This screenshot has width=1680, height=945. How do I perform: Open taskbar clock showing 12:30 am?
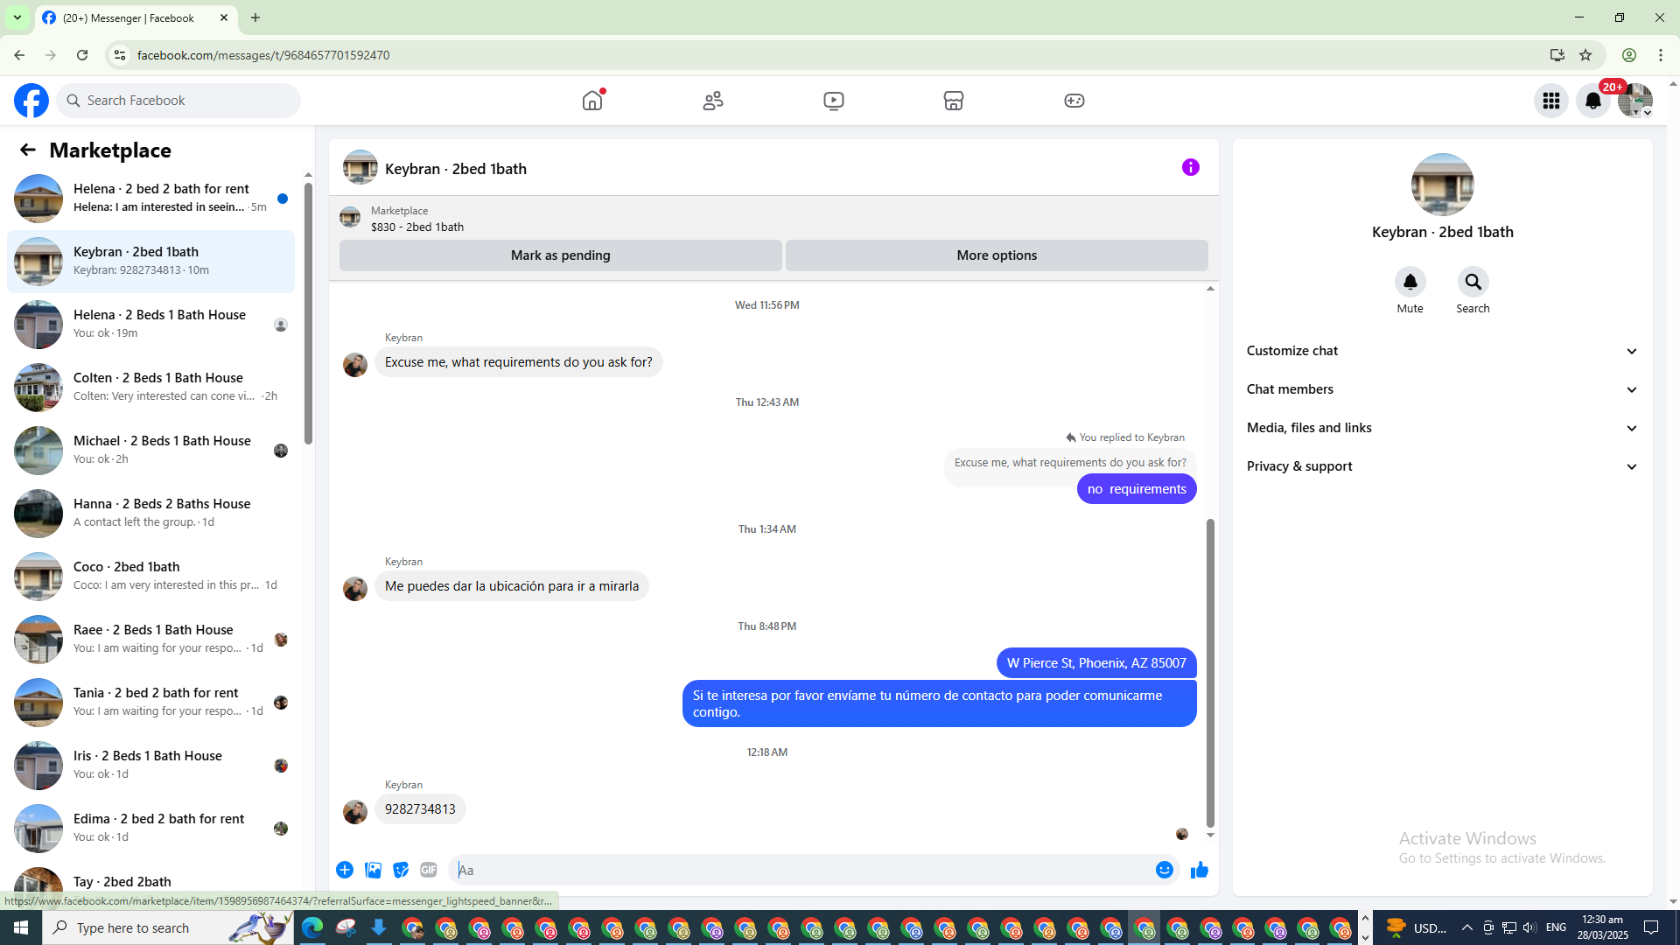pyautogui.click(x=1603, y=927)
